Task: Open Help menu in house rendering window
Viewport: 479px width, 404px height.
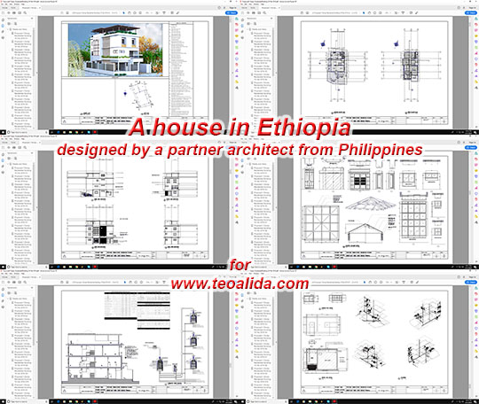Action: pyautogui.click(x=23, y=4)
